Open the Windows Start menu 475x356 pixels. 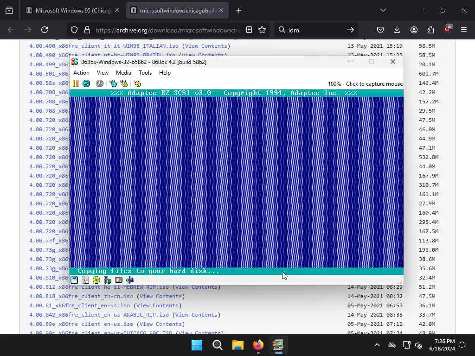pos(197,345)
